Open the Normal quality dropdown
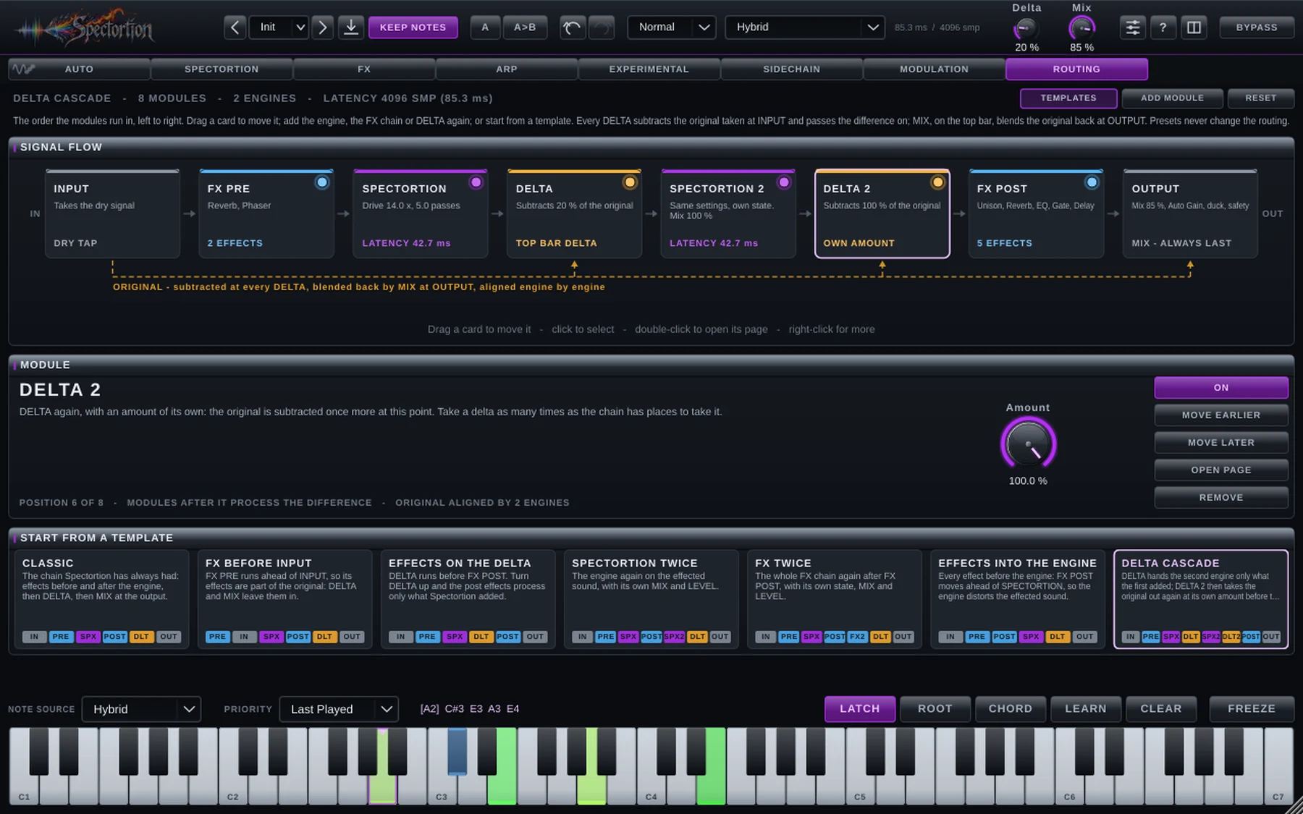The height and width of the screenshot is (814, 1303). click(671, 27)
